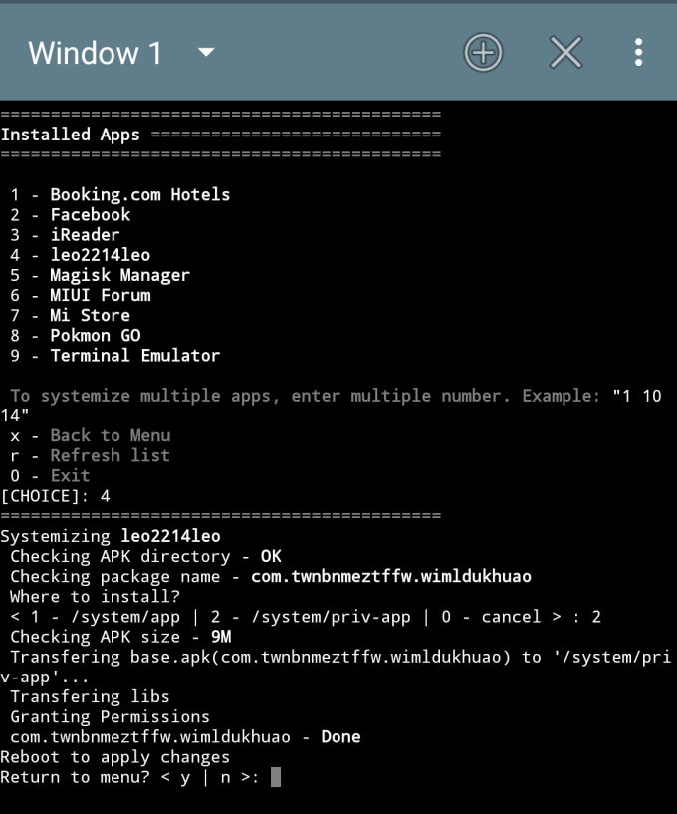Expand the Window 1 dropdown arrow

(206, 52)
